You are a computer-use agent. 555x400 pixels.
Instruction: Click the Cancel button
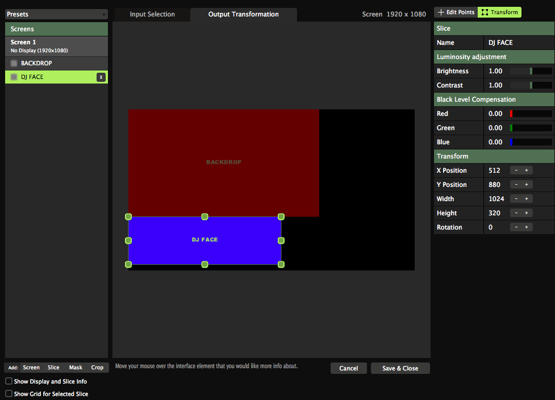348,368
